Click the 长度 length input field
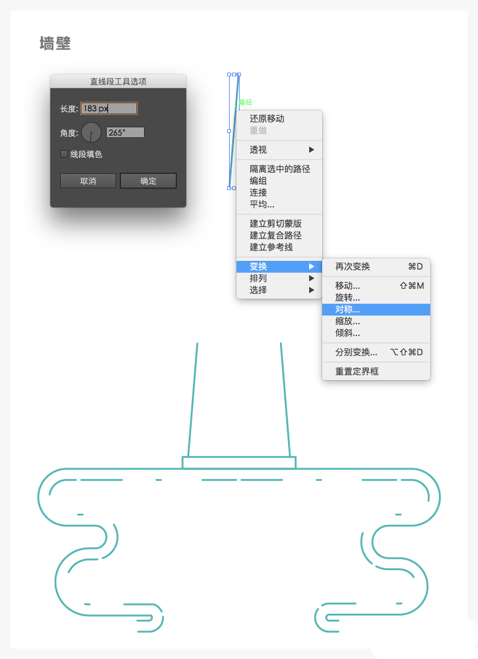This screenshot has height=659, width=478. coord(109,109)
